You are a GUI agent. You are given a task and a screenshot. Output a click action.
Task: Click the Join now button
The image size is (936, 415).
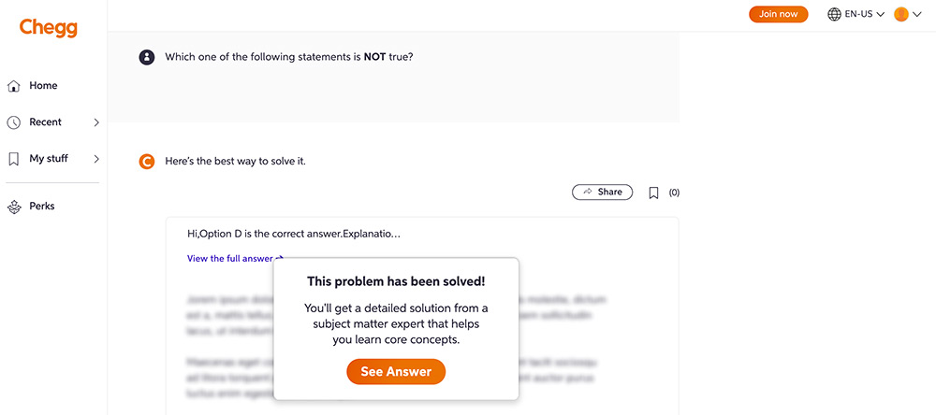[x=779, y=14]
